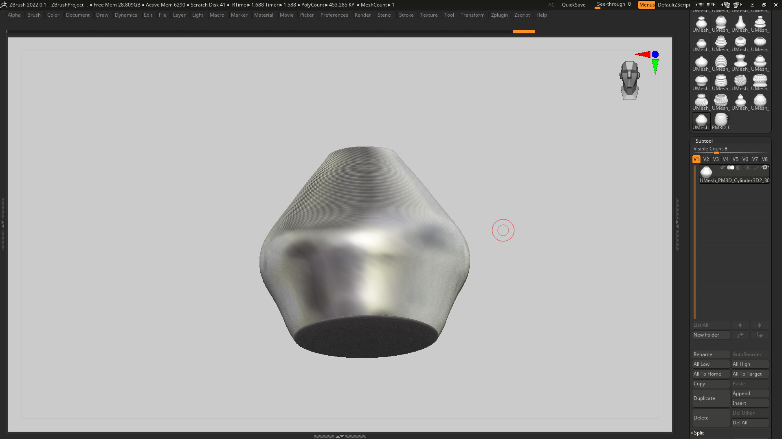
Task: Click the active subtool mesh thumbnail
Action: pyautogui.click(x=706, y=172)
